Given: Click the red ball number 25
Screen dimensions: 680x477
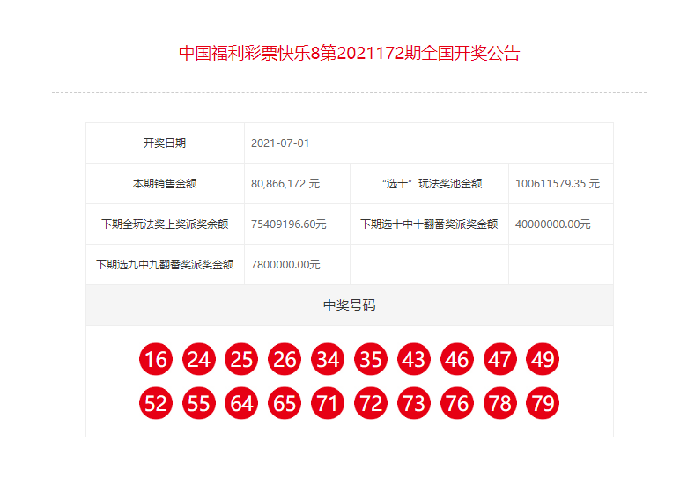Looking at the screenshot, I should tap(241, 359).
